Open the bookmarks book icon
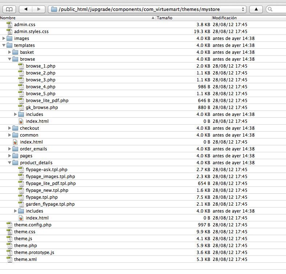Screen dimensions: 286x274 point(9,9)
